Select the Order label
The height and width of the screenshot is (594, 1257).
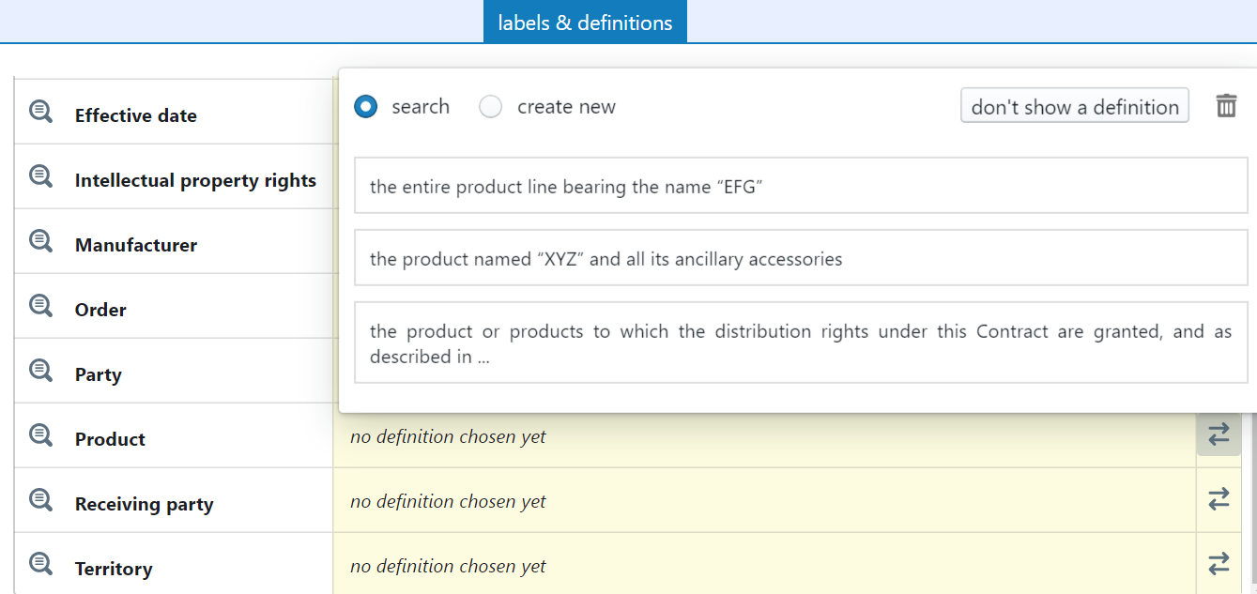[100, 310]
